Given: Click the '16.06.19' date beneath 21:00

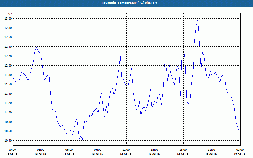Looking at the screenshot, I should pyautogui.click(x=211, y=154).
